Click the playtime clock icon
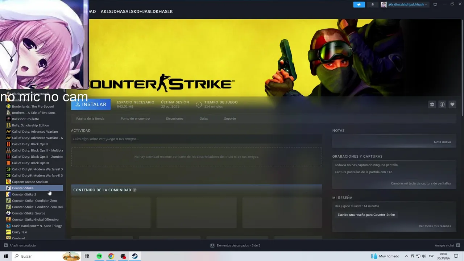 (x=199, y=104)
